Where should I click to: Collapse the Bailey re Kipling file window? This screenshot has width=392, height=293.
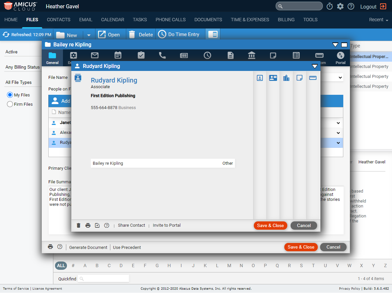pyautogui.click(x=335, y=45)
